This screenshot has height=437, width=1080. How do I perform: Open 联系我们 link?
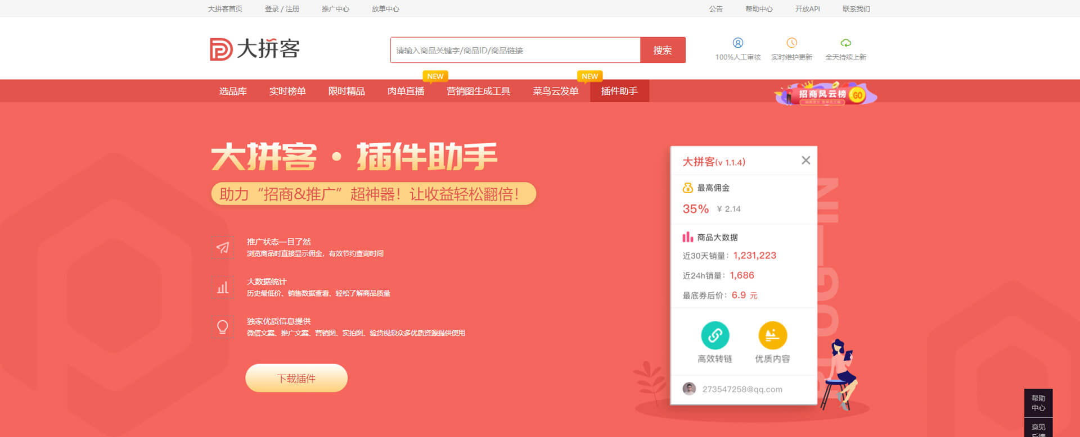coord(856,9)
